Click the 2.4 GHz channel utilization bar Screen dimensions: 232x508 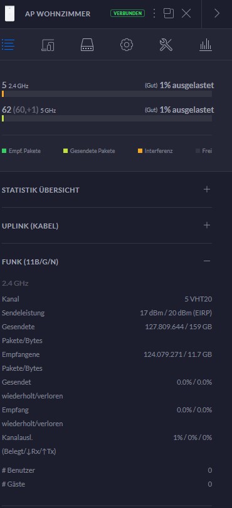[107, 94]
